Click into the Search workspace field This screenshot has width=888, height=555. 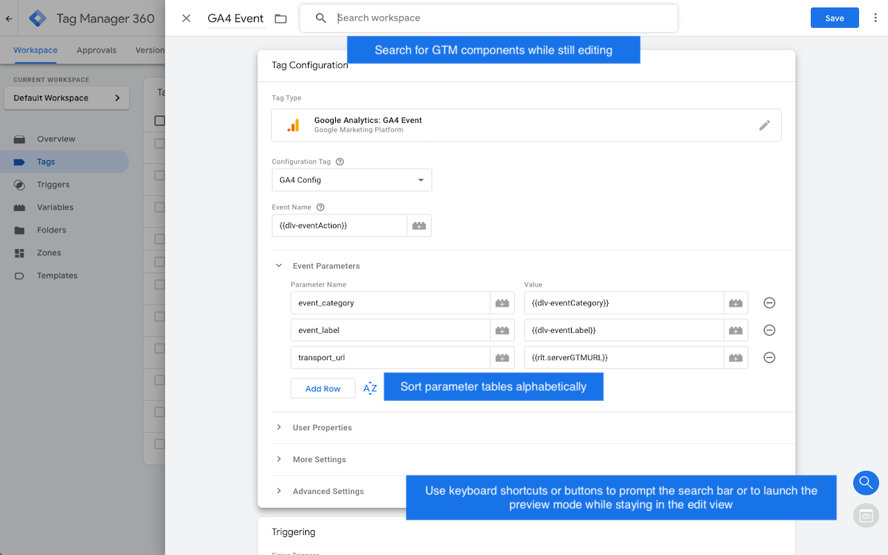point(499,18)
